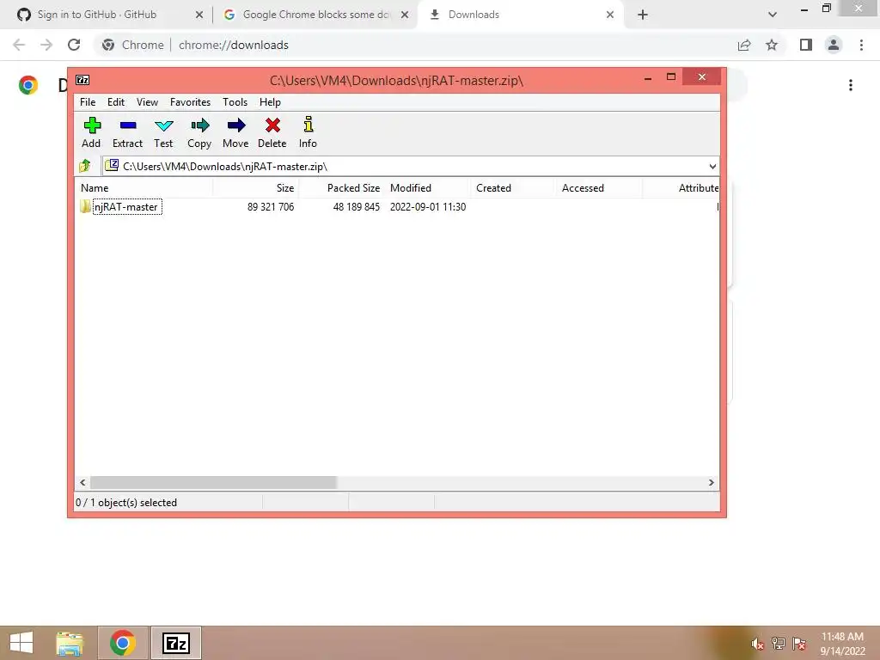Open Chrome three-dot menu
The image size is (880, 660).
tap(861, 45)
